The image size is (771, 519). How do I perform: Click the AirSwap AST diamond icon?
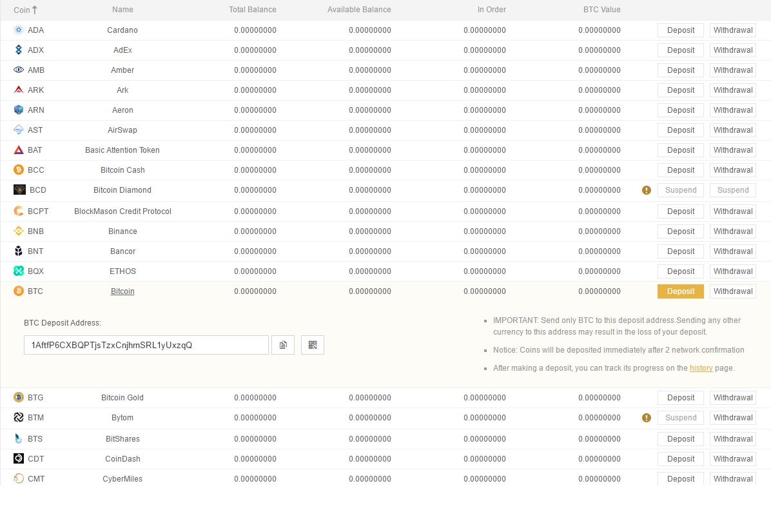pos(19,130)
